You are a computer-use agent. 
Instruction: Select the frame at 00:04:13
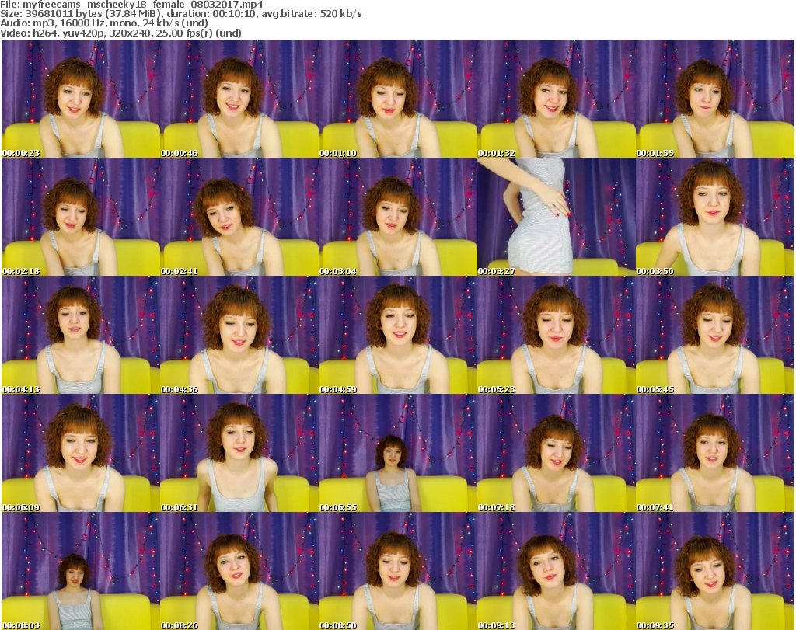click(x=81, y=335)
